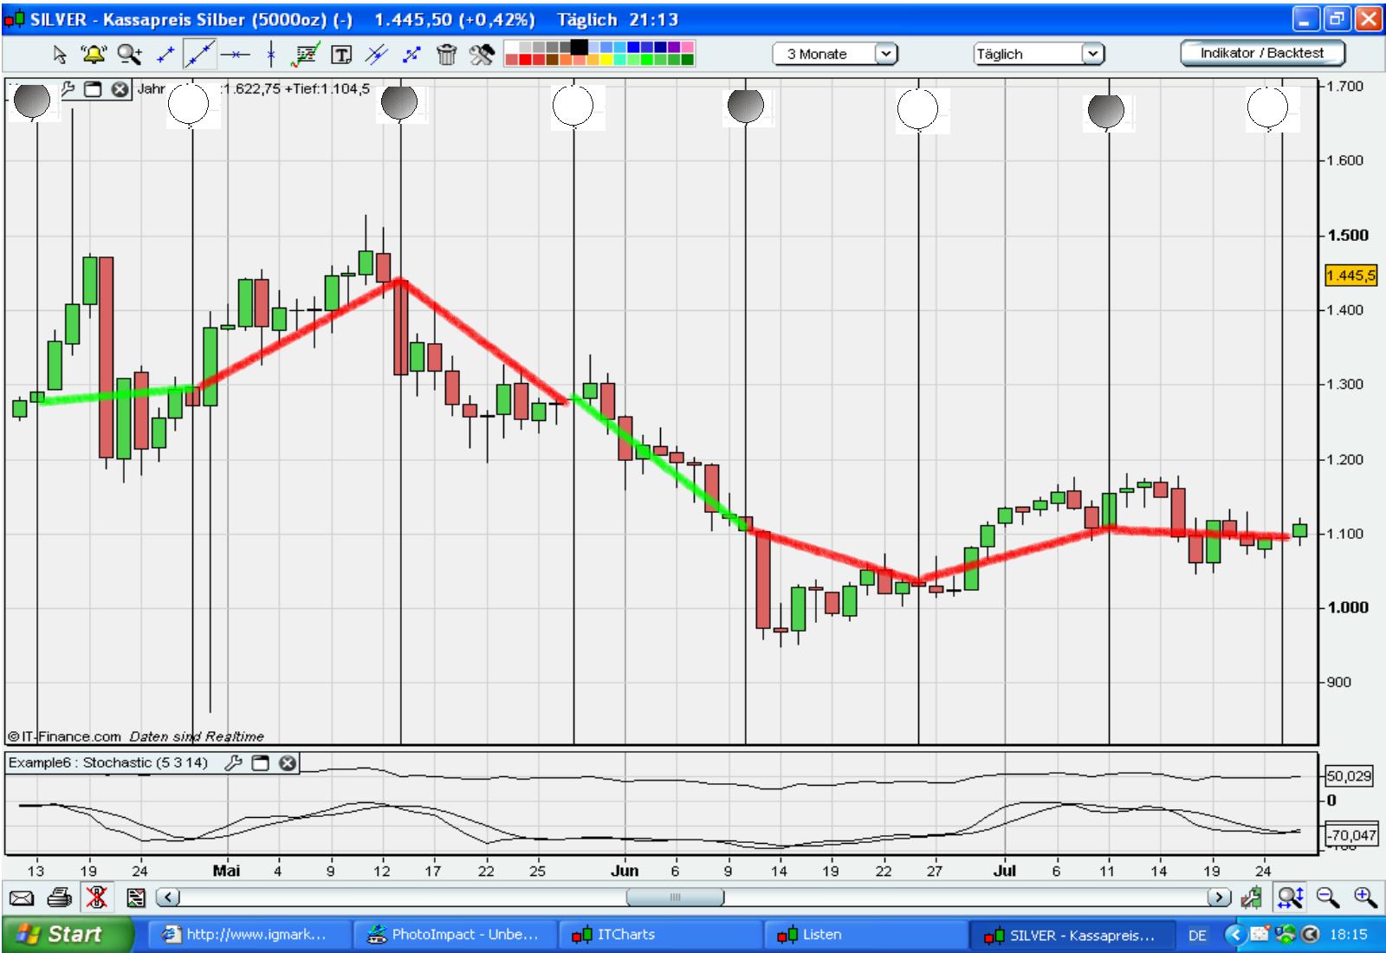This screenshot has width=1386, height=953.
Task: Close the price chart panel
Action: pos(120,89)
